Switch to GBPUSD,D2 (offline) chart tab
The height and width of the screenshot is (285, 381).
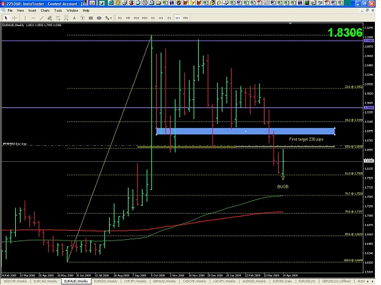(x=336, y=281)
